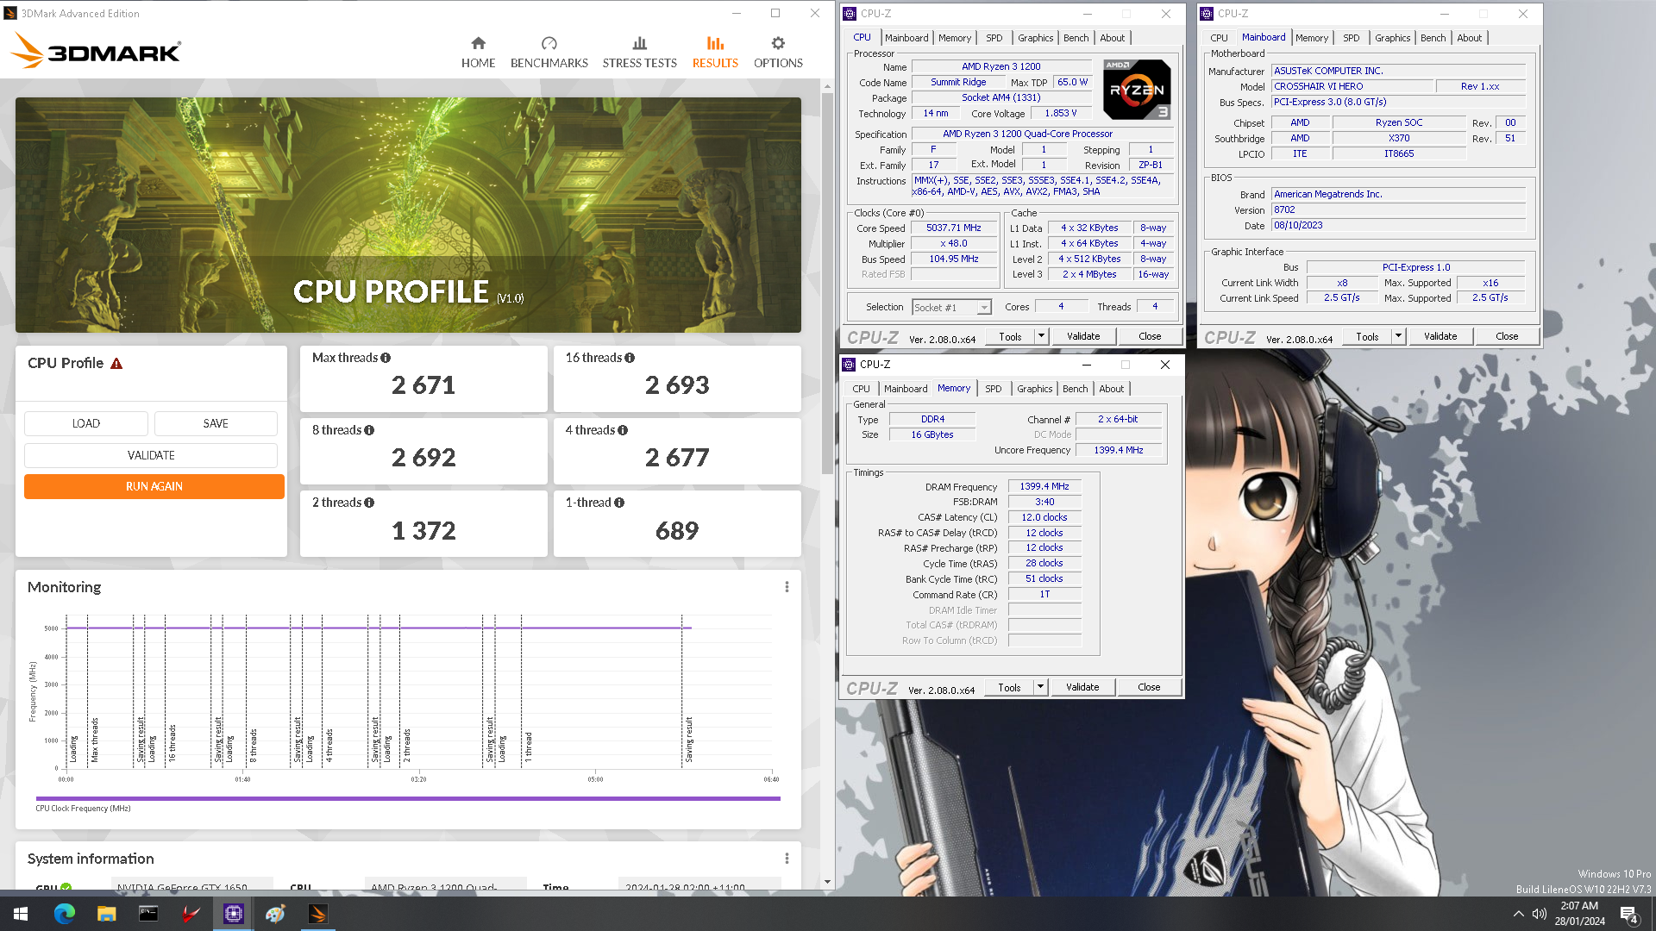Click Tools button in CPU-Z Mainboard window
Image resolution: width=1656 pixels, height=931 pixels.
(x=1367, y=336)
